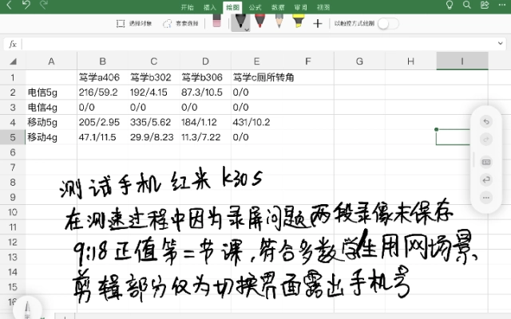
Task: Select the yellow highlighter tool
Action: click(x=298, y=21)
